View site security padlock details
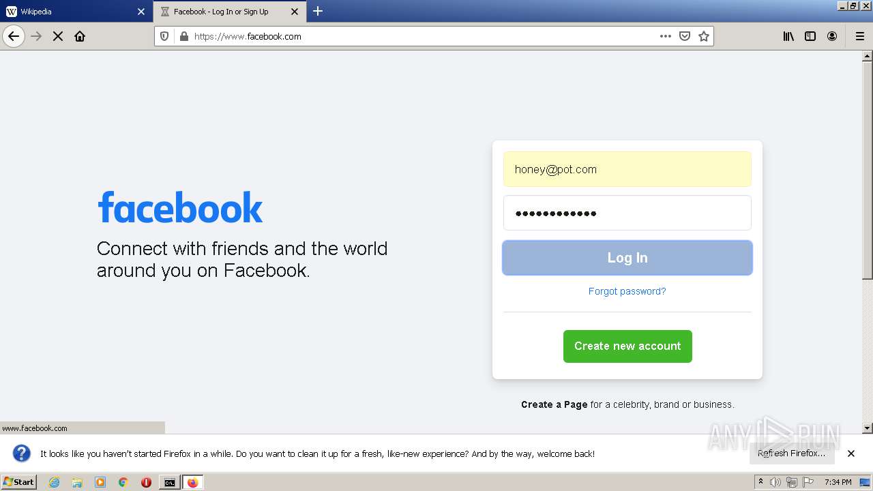The image size is (873, 491). 183,36
